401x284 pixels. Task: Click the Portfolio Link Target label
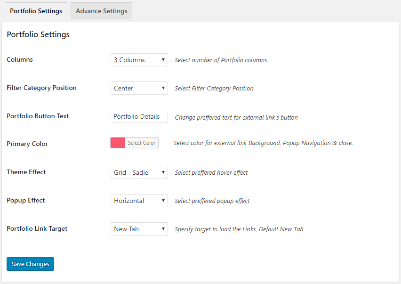[37, 228]
